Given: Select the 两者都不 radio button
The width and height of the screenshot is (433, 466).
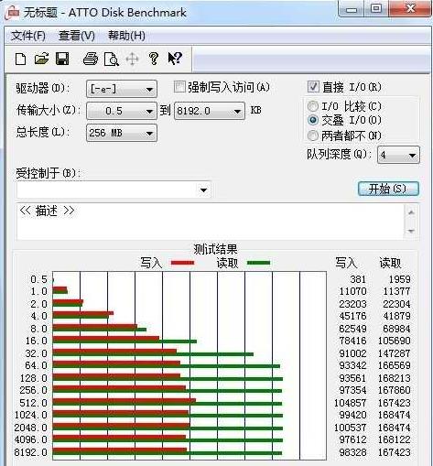Looking at the screenshot, I should click(x=313, y=135).
